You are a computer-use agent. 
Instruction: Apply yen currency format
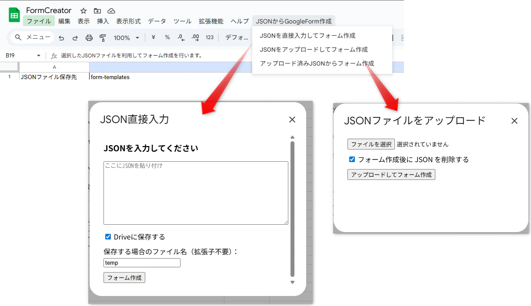click(154, 37)
